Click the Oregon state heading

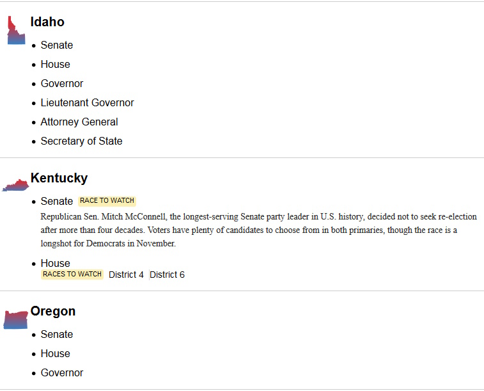pyautogui.click(x=53, y=311)
